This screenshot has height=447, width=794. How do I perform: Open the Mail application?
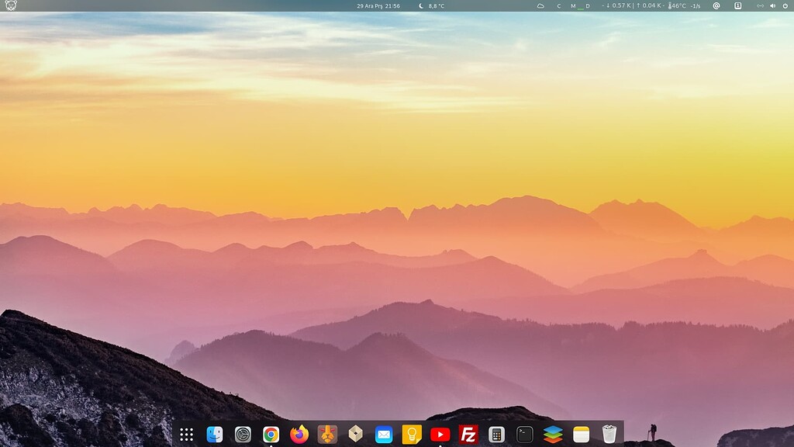click(383, 435)
